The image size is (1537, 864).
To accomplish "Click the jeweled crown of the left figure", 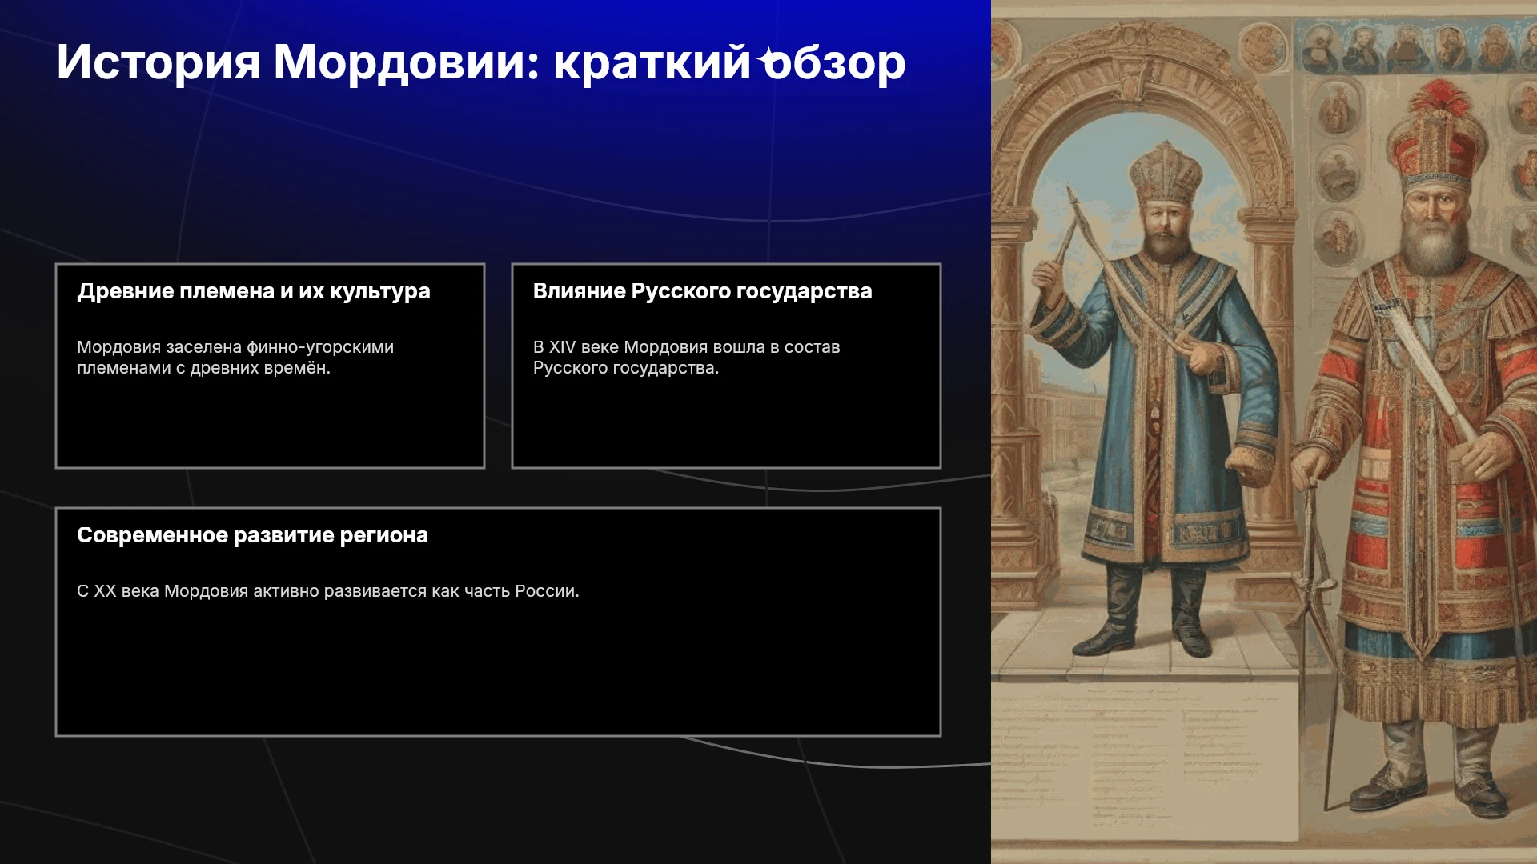I will (x=1166, y=170).
